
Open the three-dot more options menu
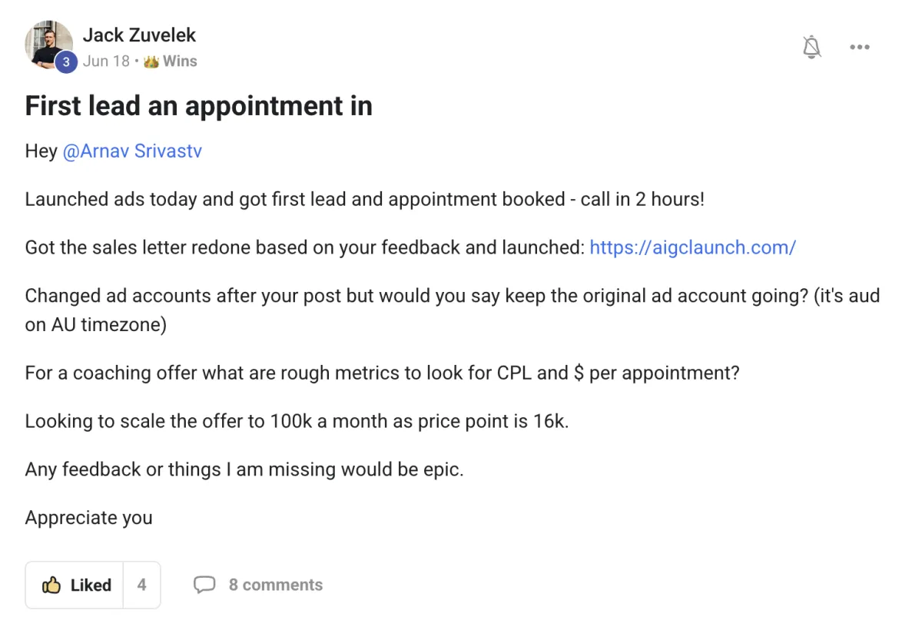(860, 48)
